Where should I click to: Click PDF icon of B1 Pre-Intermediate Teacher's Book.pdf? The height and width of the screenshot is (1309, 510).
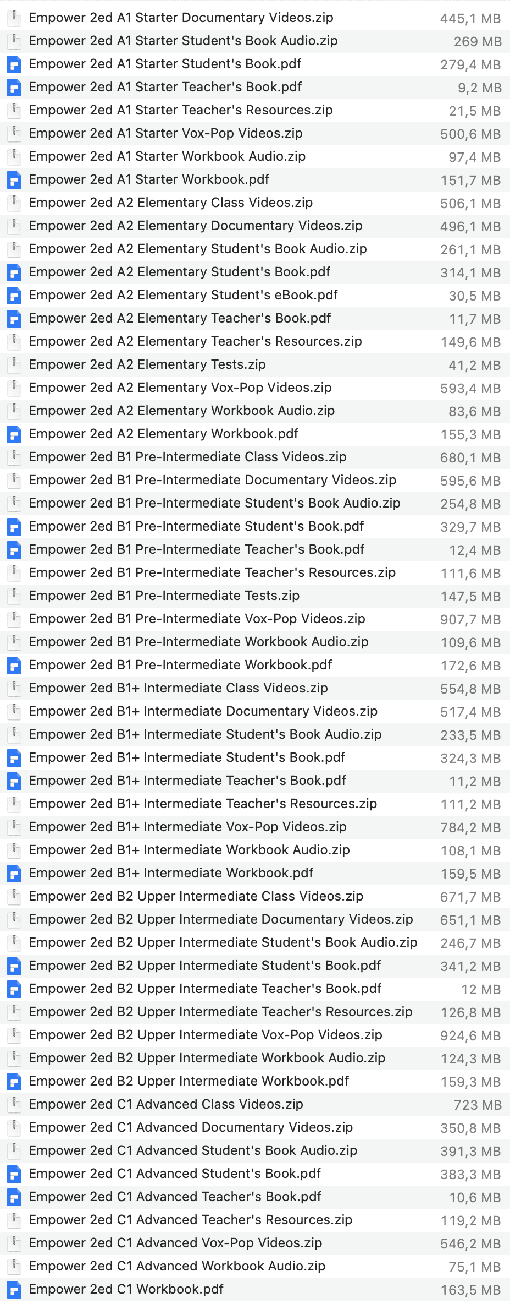[x=14, y=550]
